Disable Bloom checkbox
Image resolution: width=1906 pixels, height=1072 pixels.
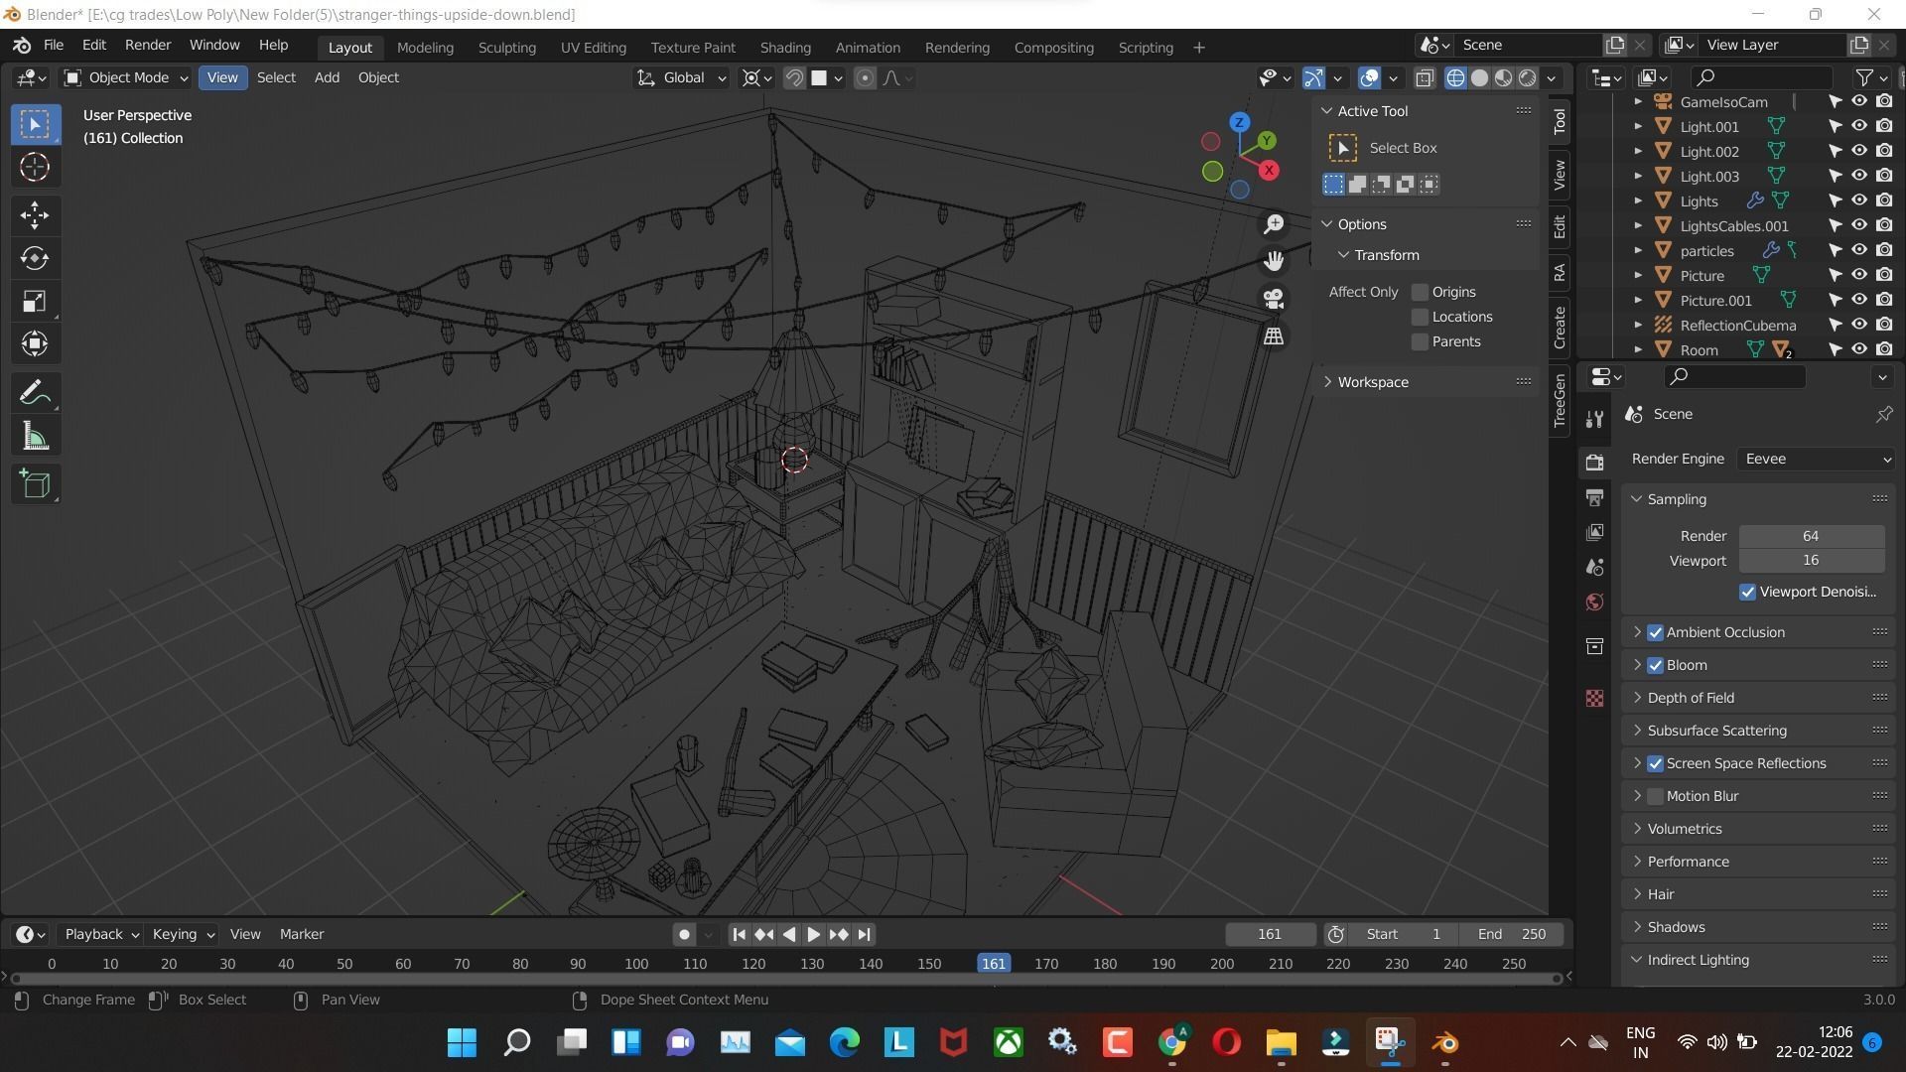[1655, 665]
